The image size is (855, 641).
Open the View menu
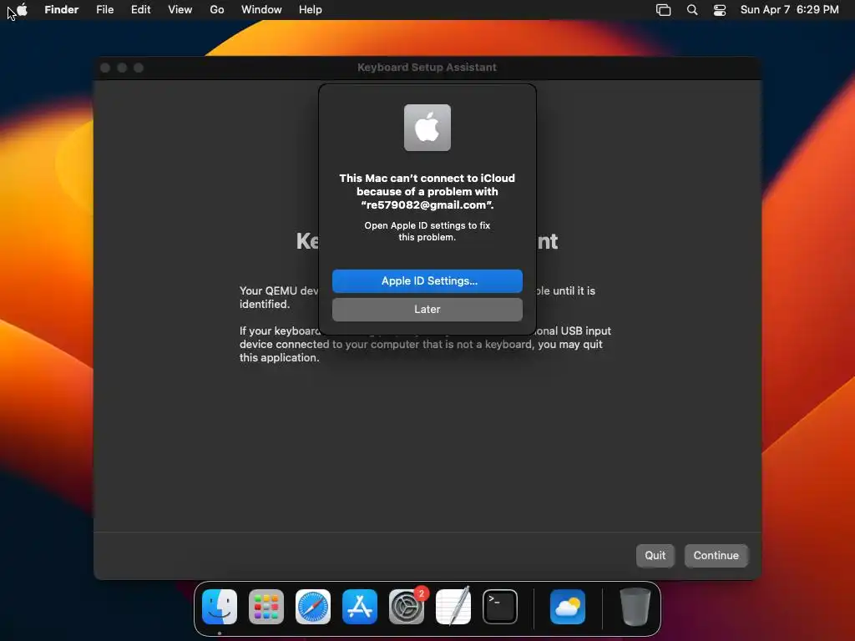tap(180, 9)
